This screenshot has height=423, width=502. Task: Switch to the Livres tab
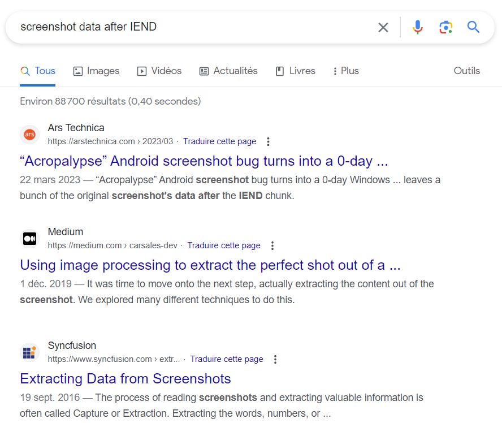tap(295, 71)
